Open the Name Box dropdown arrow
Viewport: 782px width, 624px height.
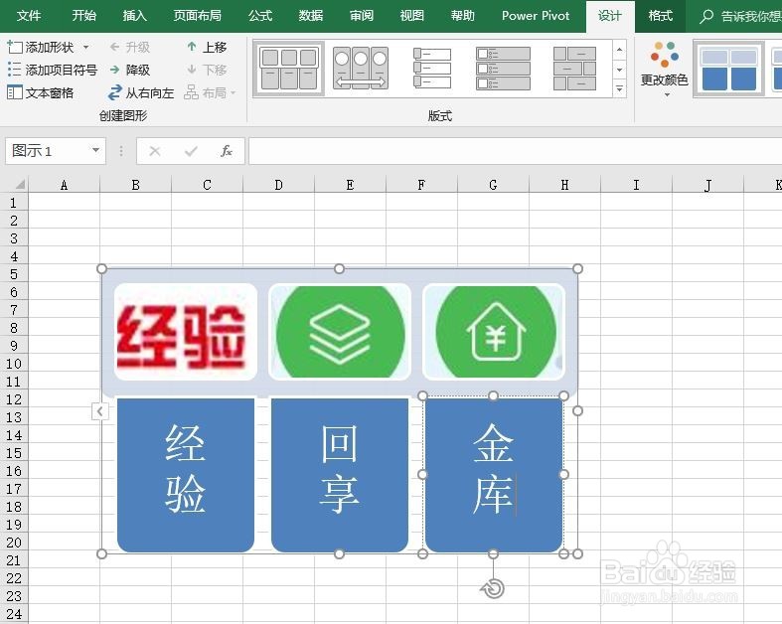95,150
